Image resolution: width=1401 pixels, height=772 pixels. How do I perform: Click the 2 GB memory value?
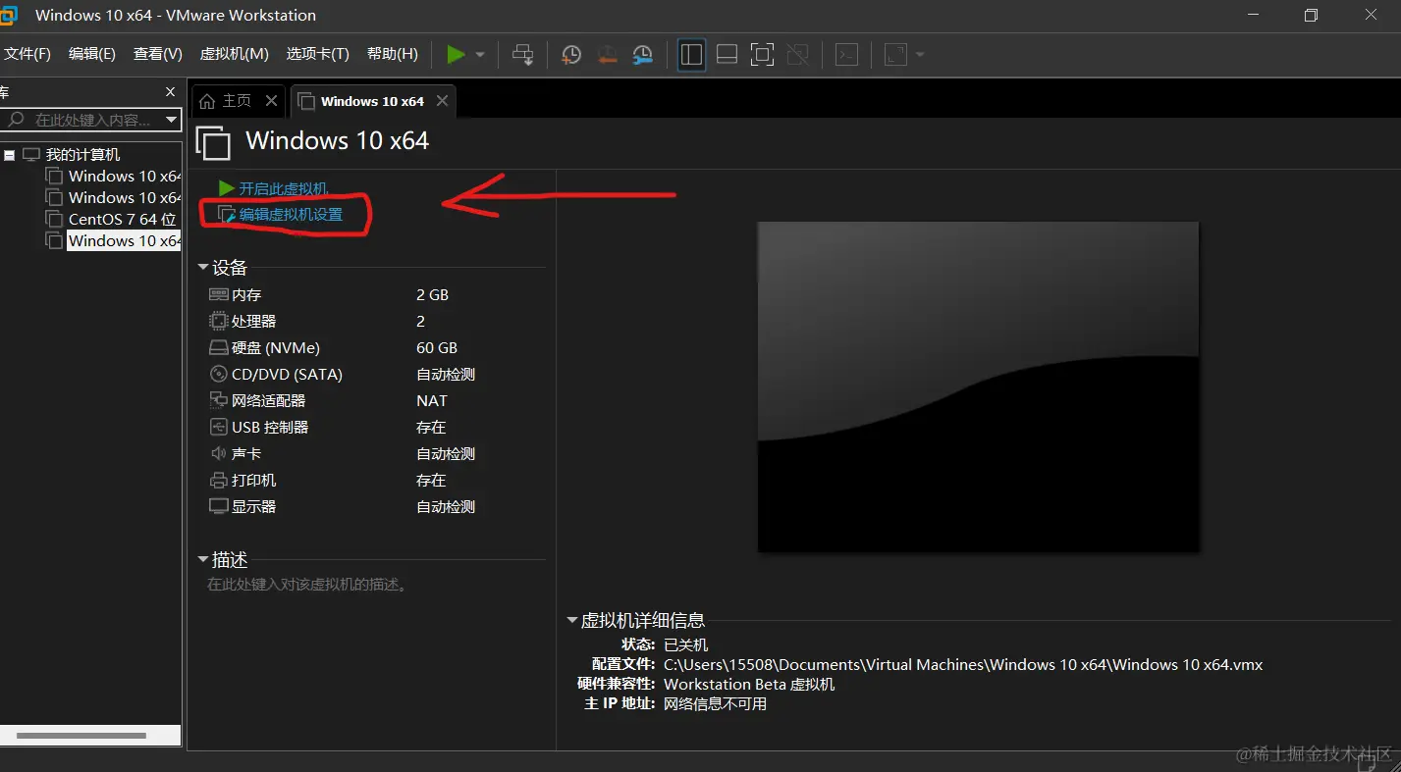point(432,294)
